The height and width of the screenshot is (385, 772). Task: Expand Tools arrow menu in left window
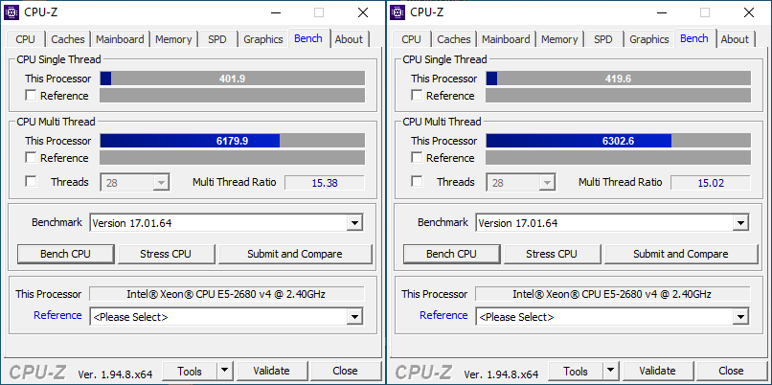click(x=224, y=371)
